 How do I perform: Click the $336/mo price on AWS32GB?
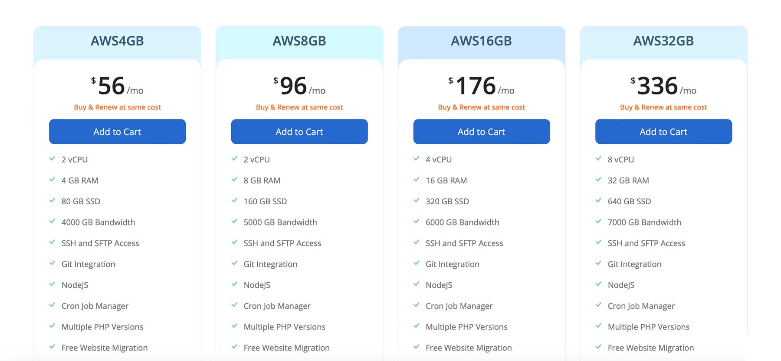[x=663, y=86]
